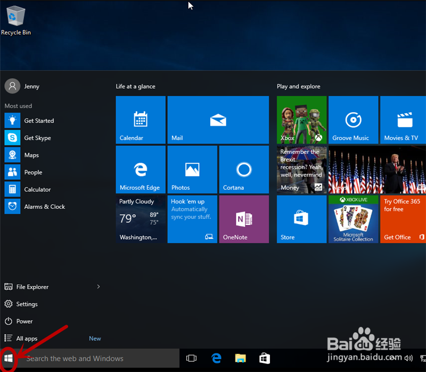
Task: Open the News tile with flags photo
Action: tap(377, 170)
